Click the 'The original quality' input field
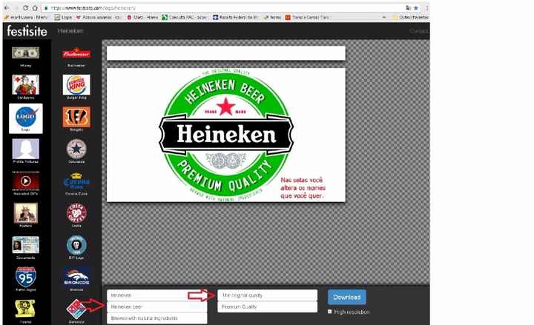534x325 pixels. click(x=267, y=295)
